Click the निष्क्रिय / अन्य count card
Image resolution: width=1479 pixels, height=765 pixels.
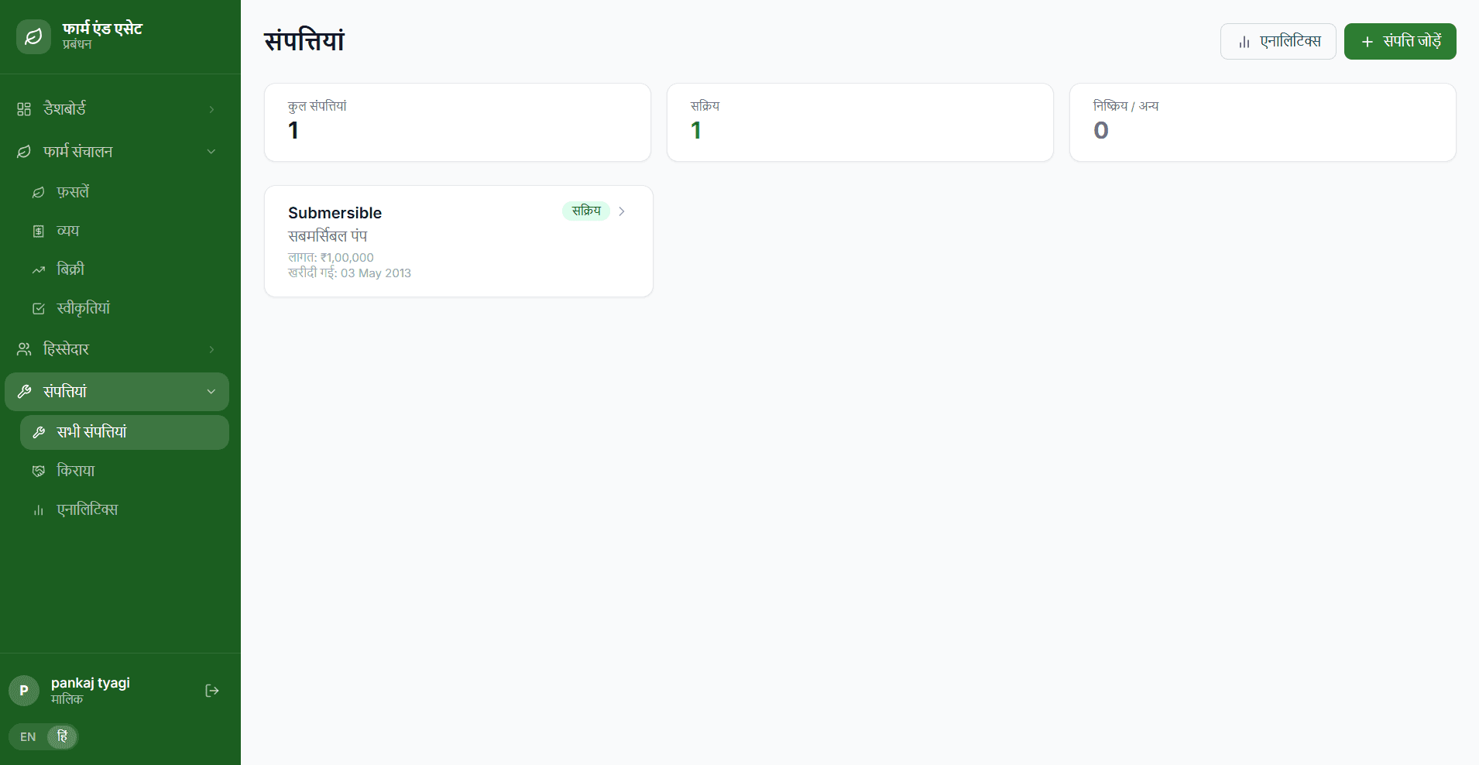(x=1263, y=122)
